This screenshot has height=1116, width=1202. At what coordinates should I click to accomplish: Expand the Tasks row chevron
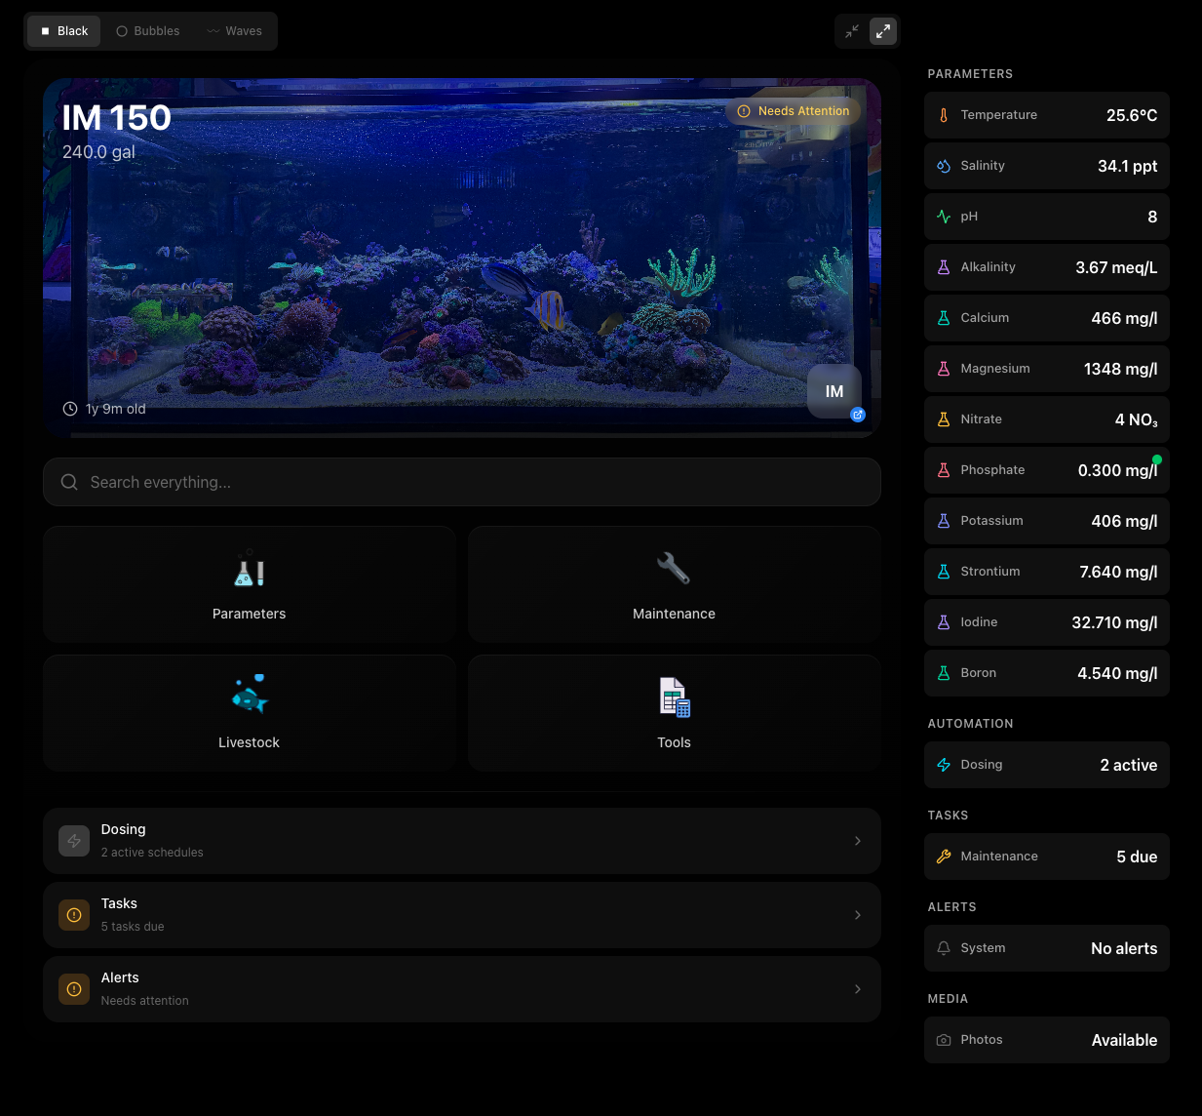pyautogui.click(x=858, y=915)
